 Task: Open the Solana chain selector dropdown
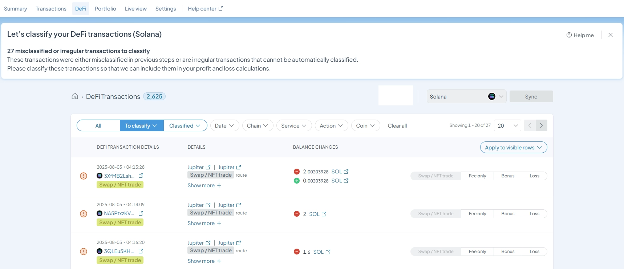[466, 96]
